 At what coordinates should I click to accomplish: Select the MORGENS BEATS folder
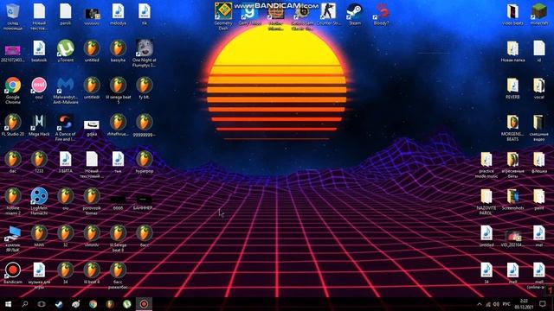512,127
